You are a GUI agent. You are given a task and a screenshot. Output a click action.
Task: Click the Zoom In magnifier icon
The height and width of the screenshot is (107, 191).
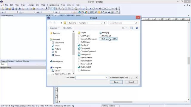[x=56, y=9]
